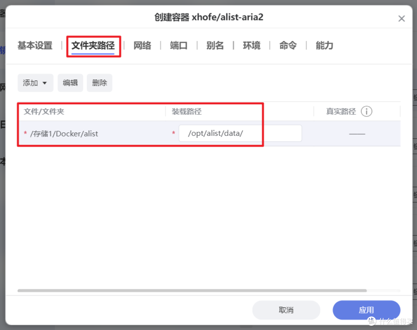
Task: Switch to the 环境 tab
Action: (x=251, y=46)
